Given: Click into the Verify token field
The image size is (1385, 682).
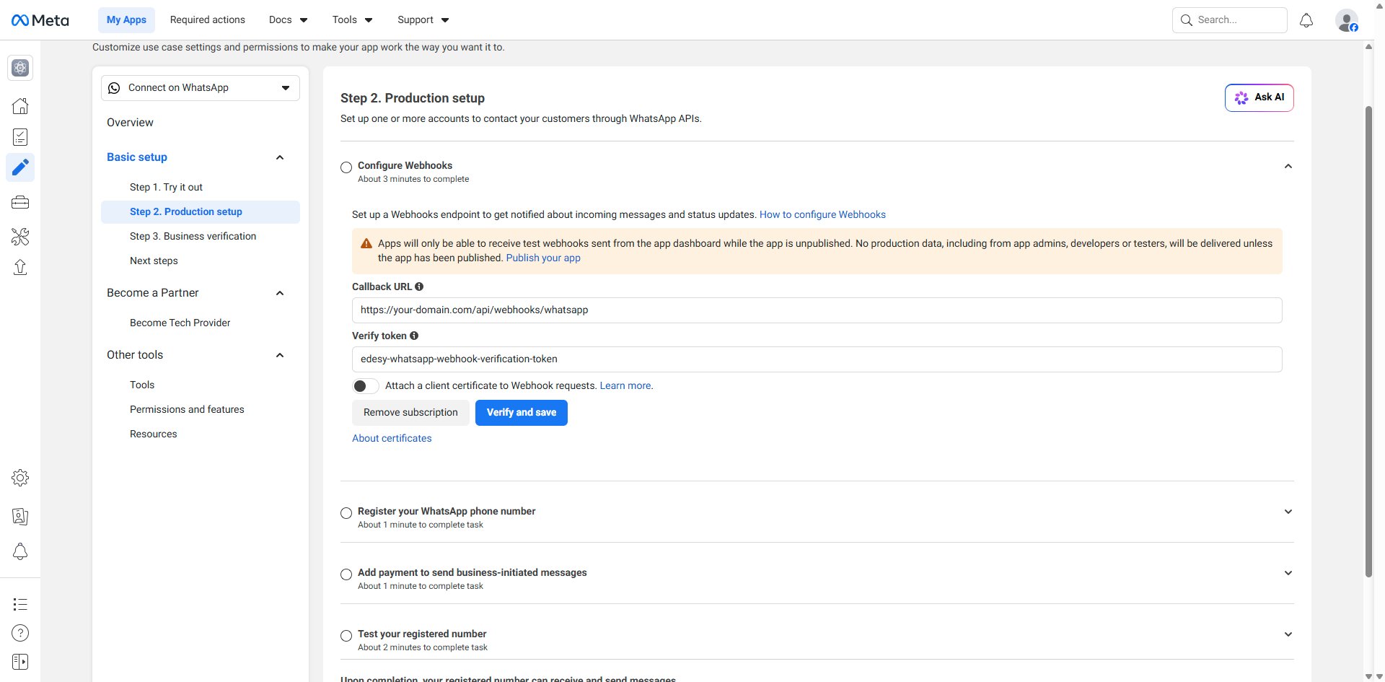Looking at the screenshot, I should coord(817,359).
